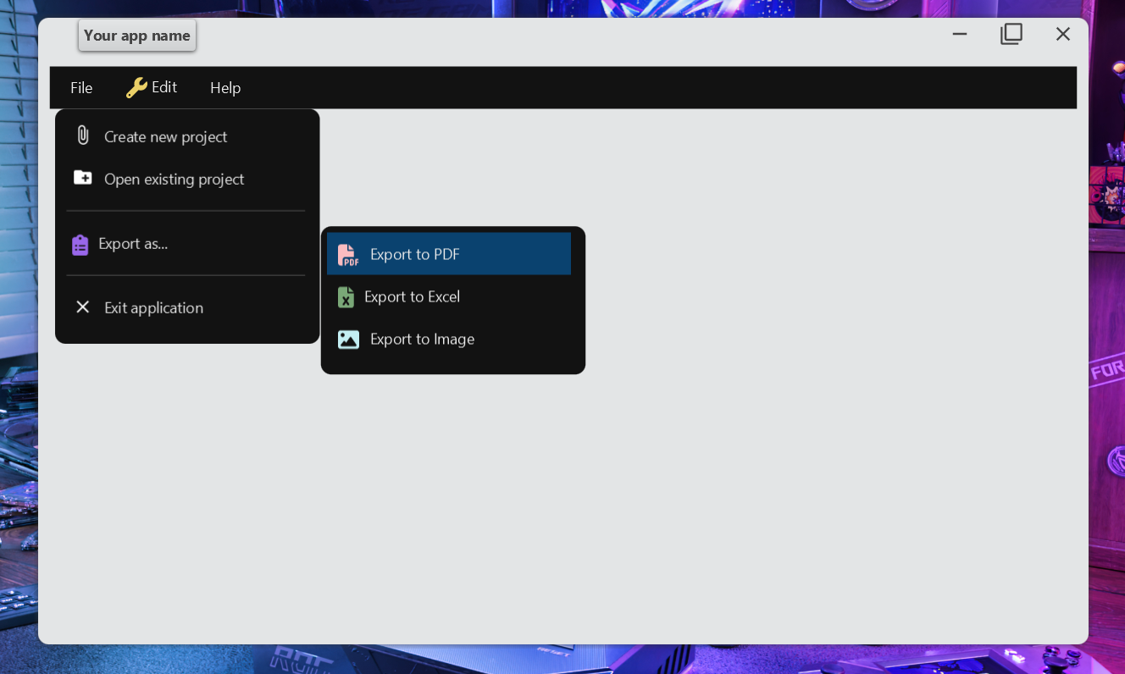The width and height of the screenshot is (1125, 674).
Task: Open the File menu
Action: tap(81, 87)
